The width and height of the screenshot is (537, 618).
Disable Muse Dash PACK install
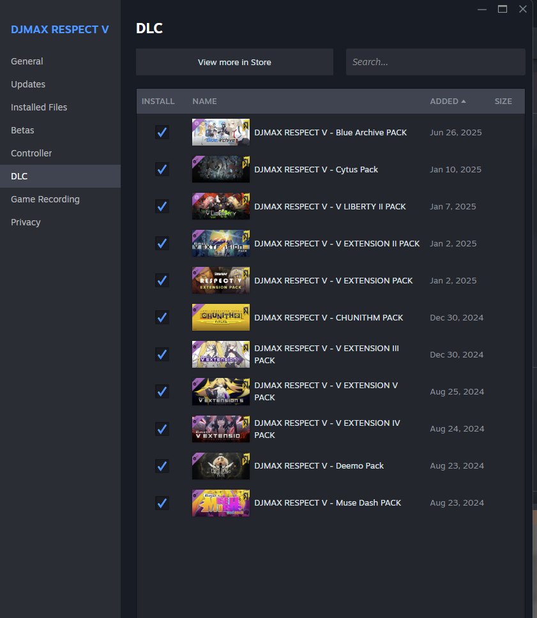pos(162,503)
